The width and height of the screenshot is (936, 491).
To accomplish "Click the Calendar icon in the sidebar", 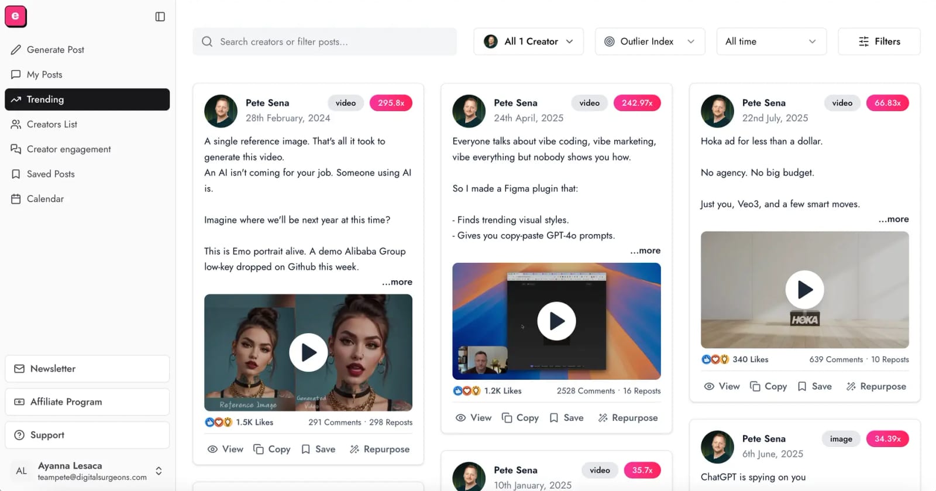I will tap(16, 199).
